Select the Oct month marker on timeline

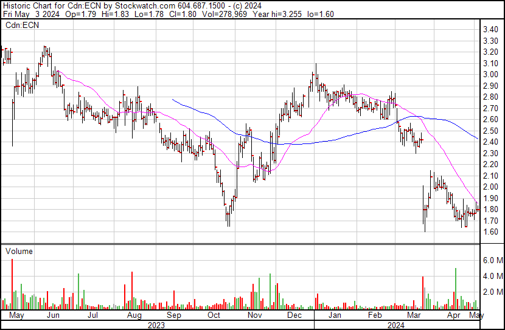[214, 316]
